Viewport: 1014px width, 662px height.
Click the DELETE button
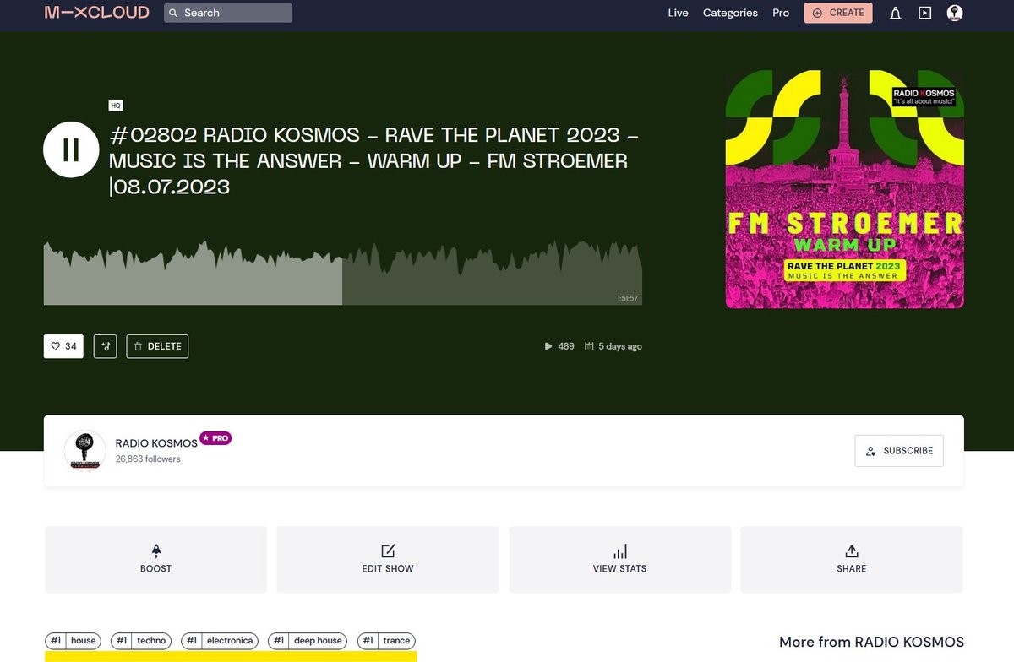(x=157, y=346)
